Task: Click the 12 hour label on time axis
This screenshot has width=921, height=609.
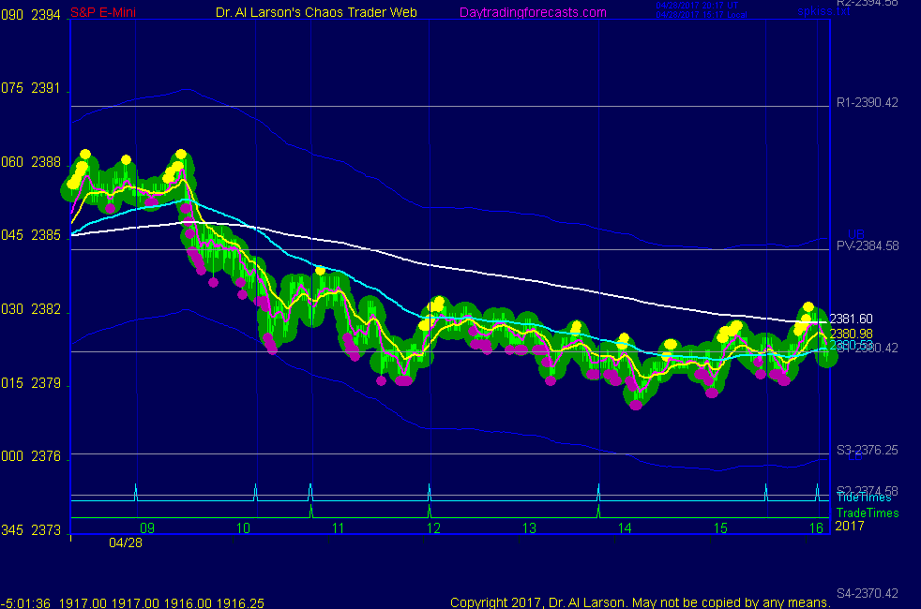Action: [x=433, y=528]
